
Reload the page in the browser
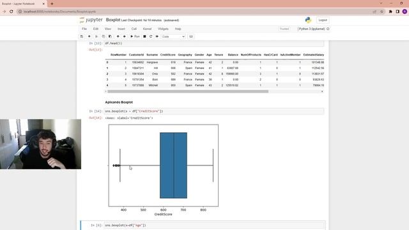click(12, 11)
